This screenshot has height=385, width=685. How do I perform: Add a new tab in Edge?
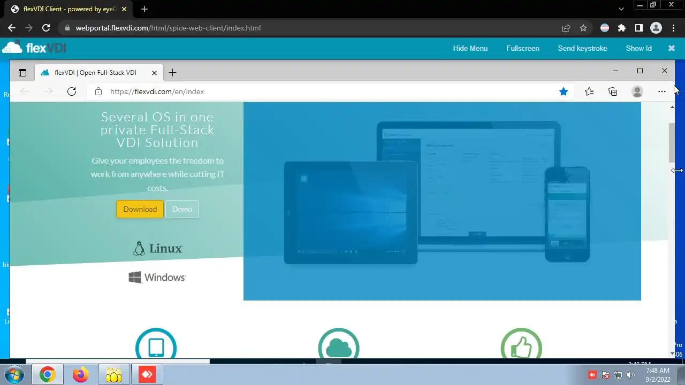pyautogui.click(x=172, y=73)
